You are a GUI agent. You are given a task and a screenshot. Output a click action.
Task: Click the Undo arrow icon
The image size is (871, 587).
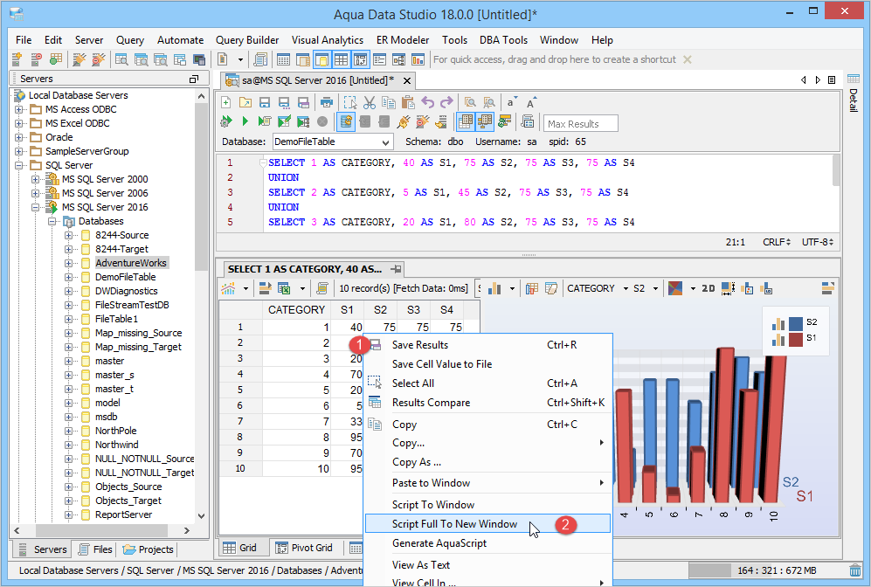(x=428, y=102)
